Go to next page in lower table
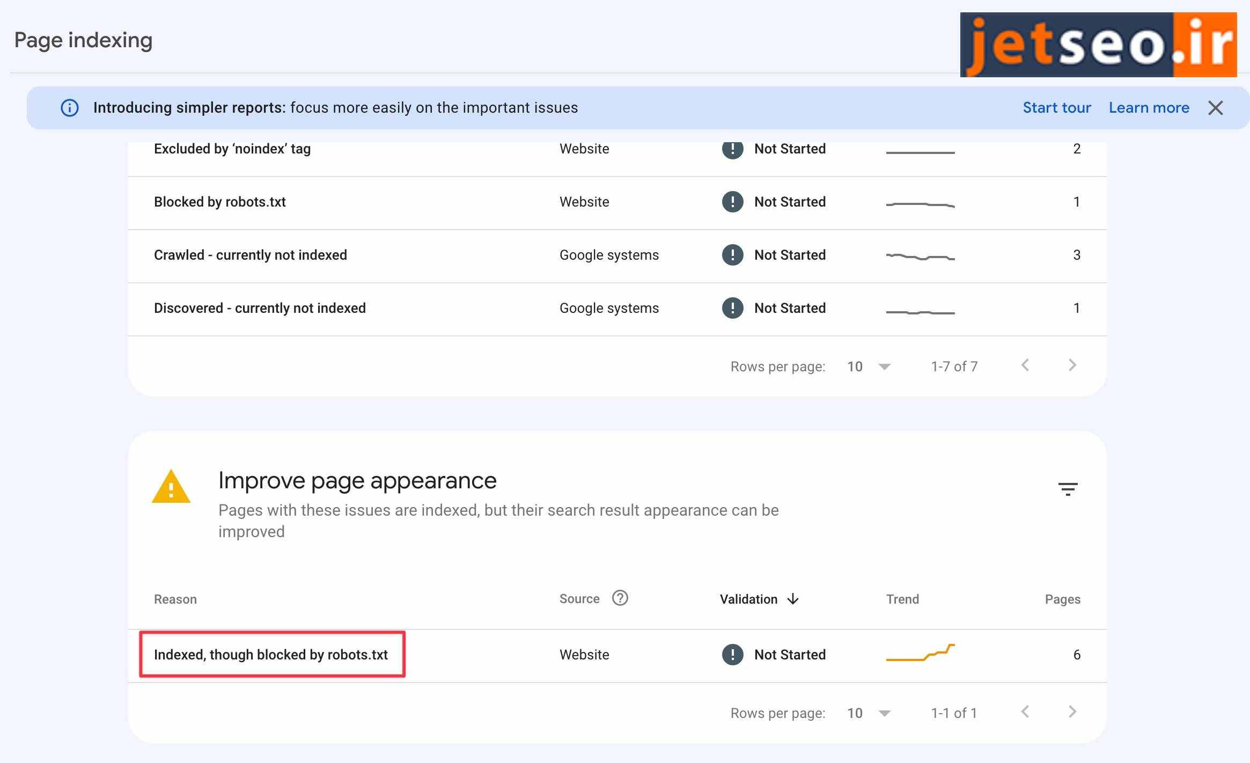This screenshot has width=1250, height=763. (1072, 712)
